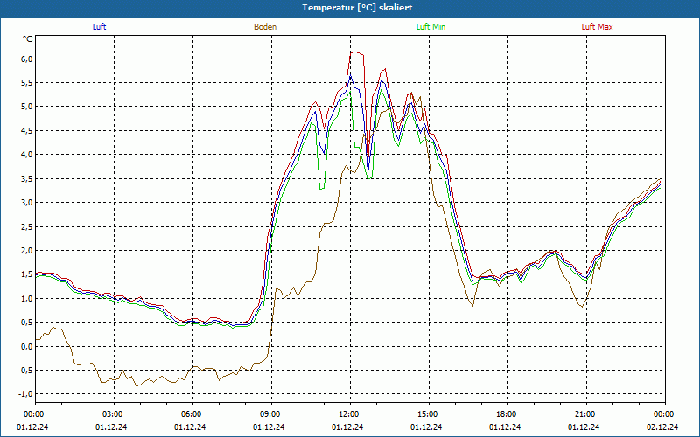This screenshot has width=700, height=437.
Task: Click the 02.12.24 date label
Action: pos(662,427)
